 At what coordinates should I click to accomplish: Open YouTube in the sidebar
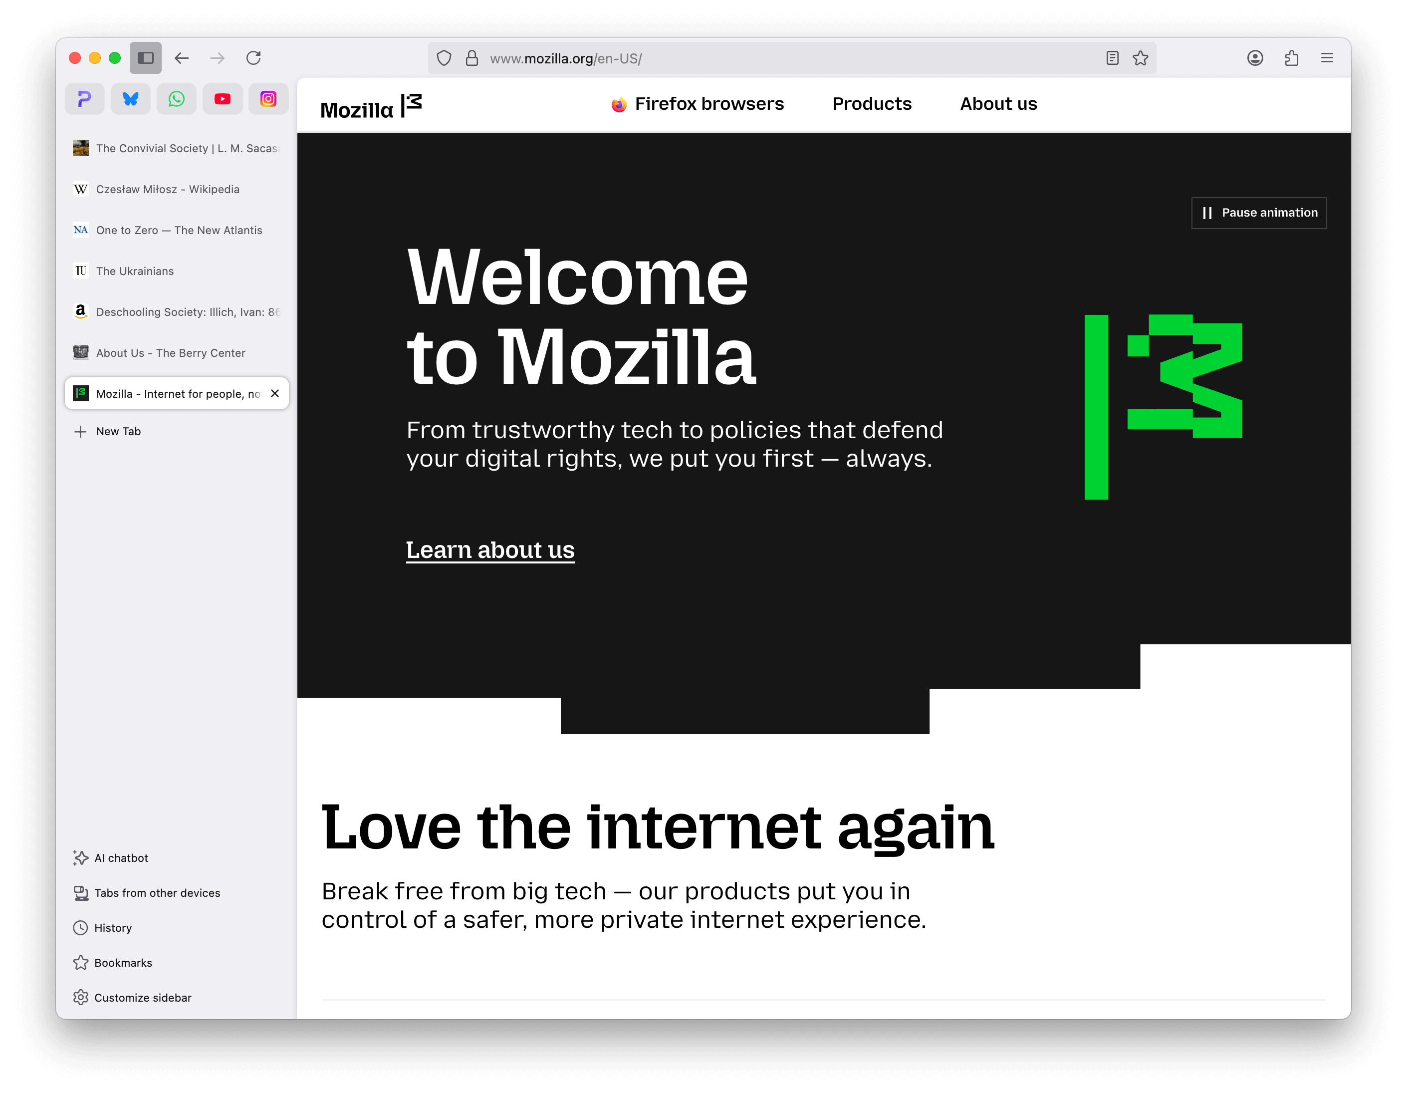pos(222,99)
